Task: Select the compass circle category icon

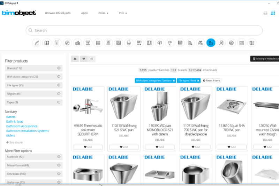Action: pos(67,43)
